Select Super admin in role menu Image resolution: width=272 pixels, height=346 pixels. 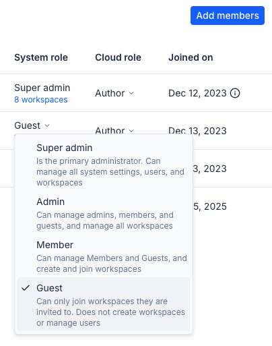click(x=104, y=165)
